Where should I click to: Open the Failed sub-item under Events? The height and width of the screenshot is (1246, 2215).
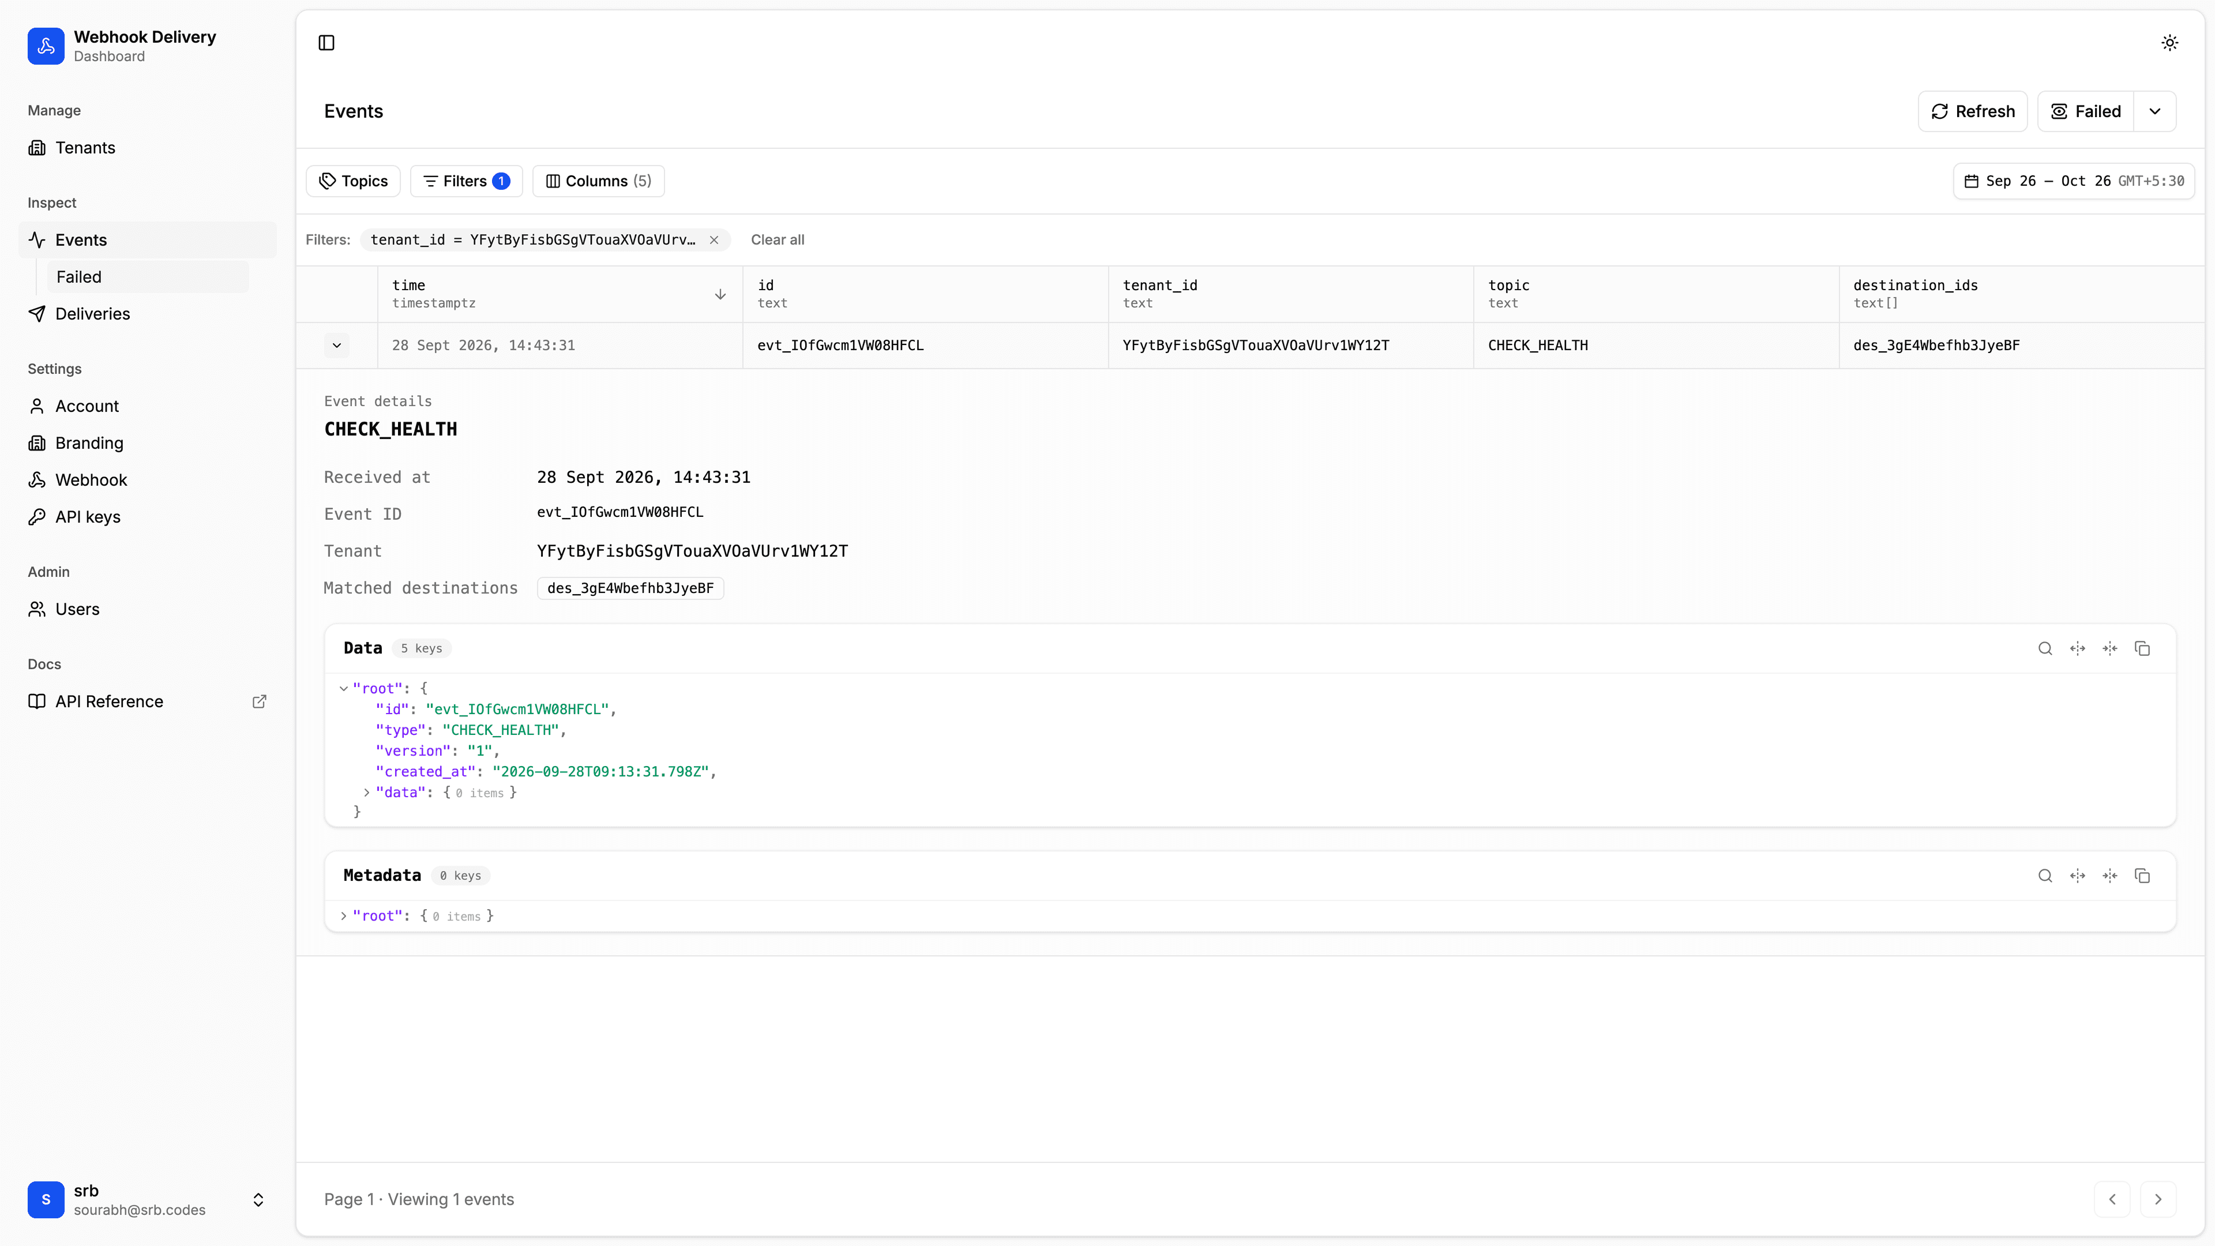(x=147, y=277)
